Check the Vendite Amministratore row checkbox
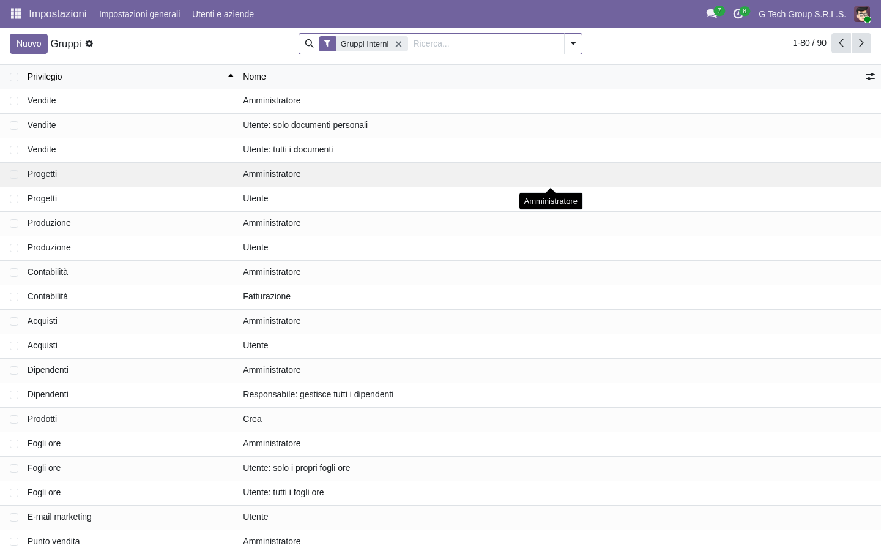881x551 pixels. point(14,101)
